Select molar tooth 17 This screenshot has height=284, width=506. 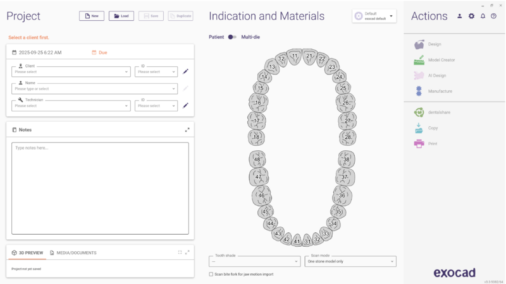coord(257,121)
